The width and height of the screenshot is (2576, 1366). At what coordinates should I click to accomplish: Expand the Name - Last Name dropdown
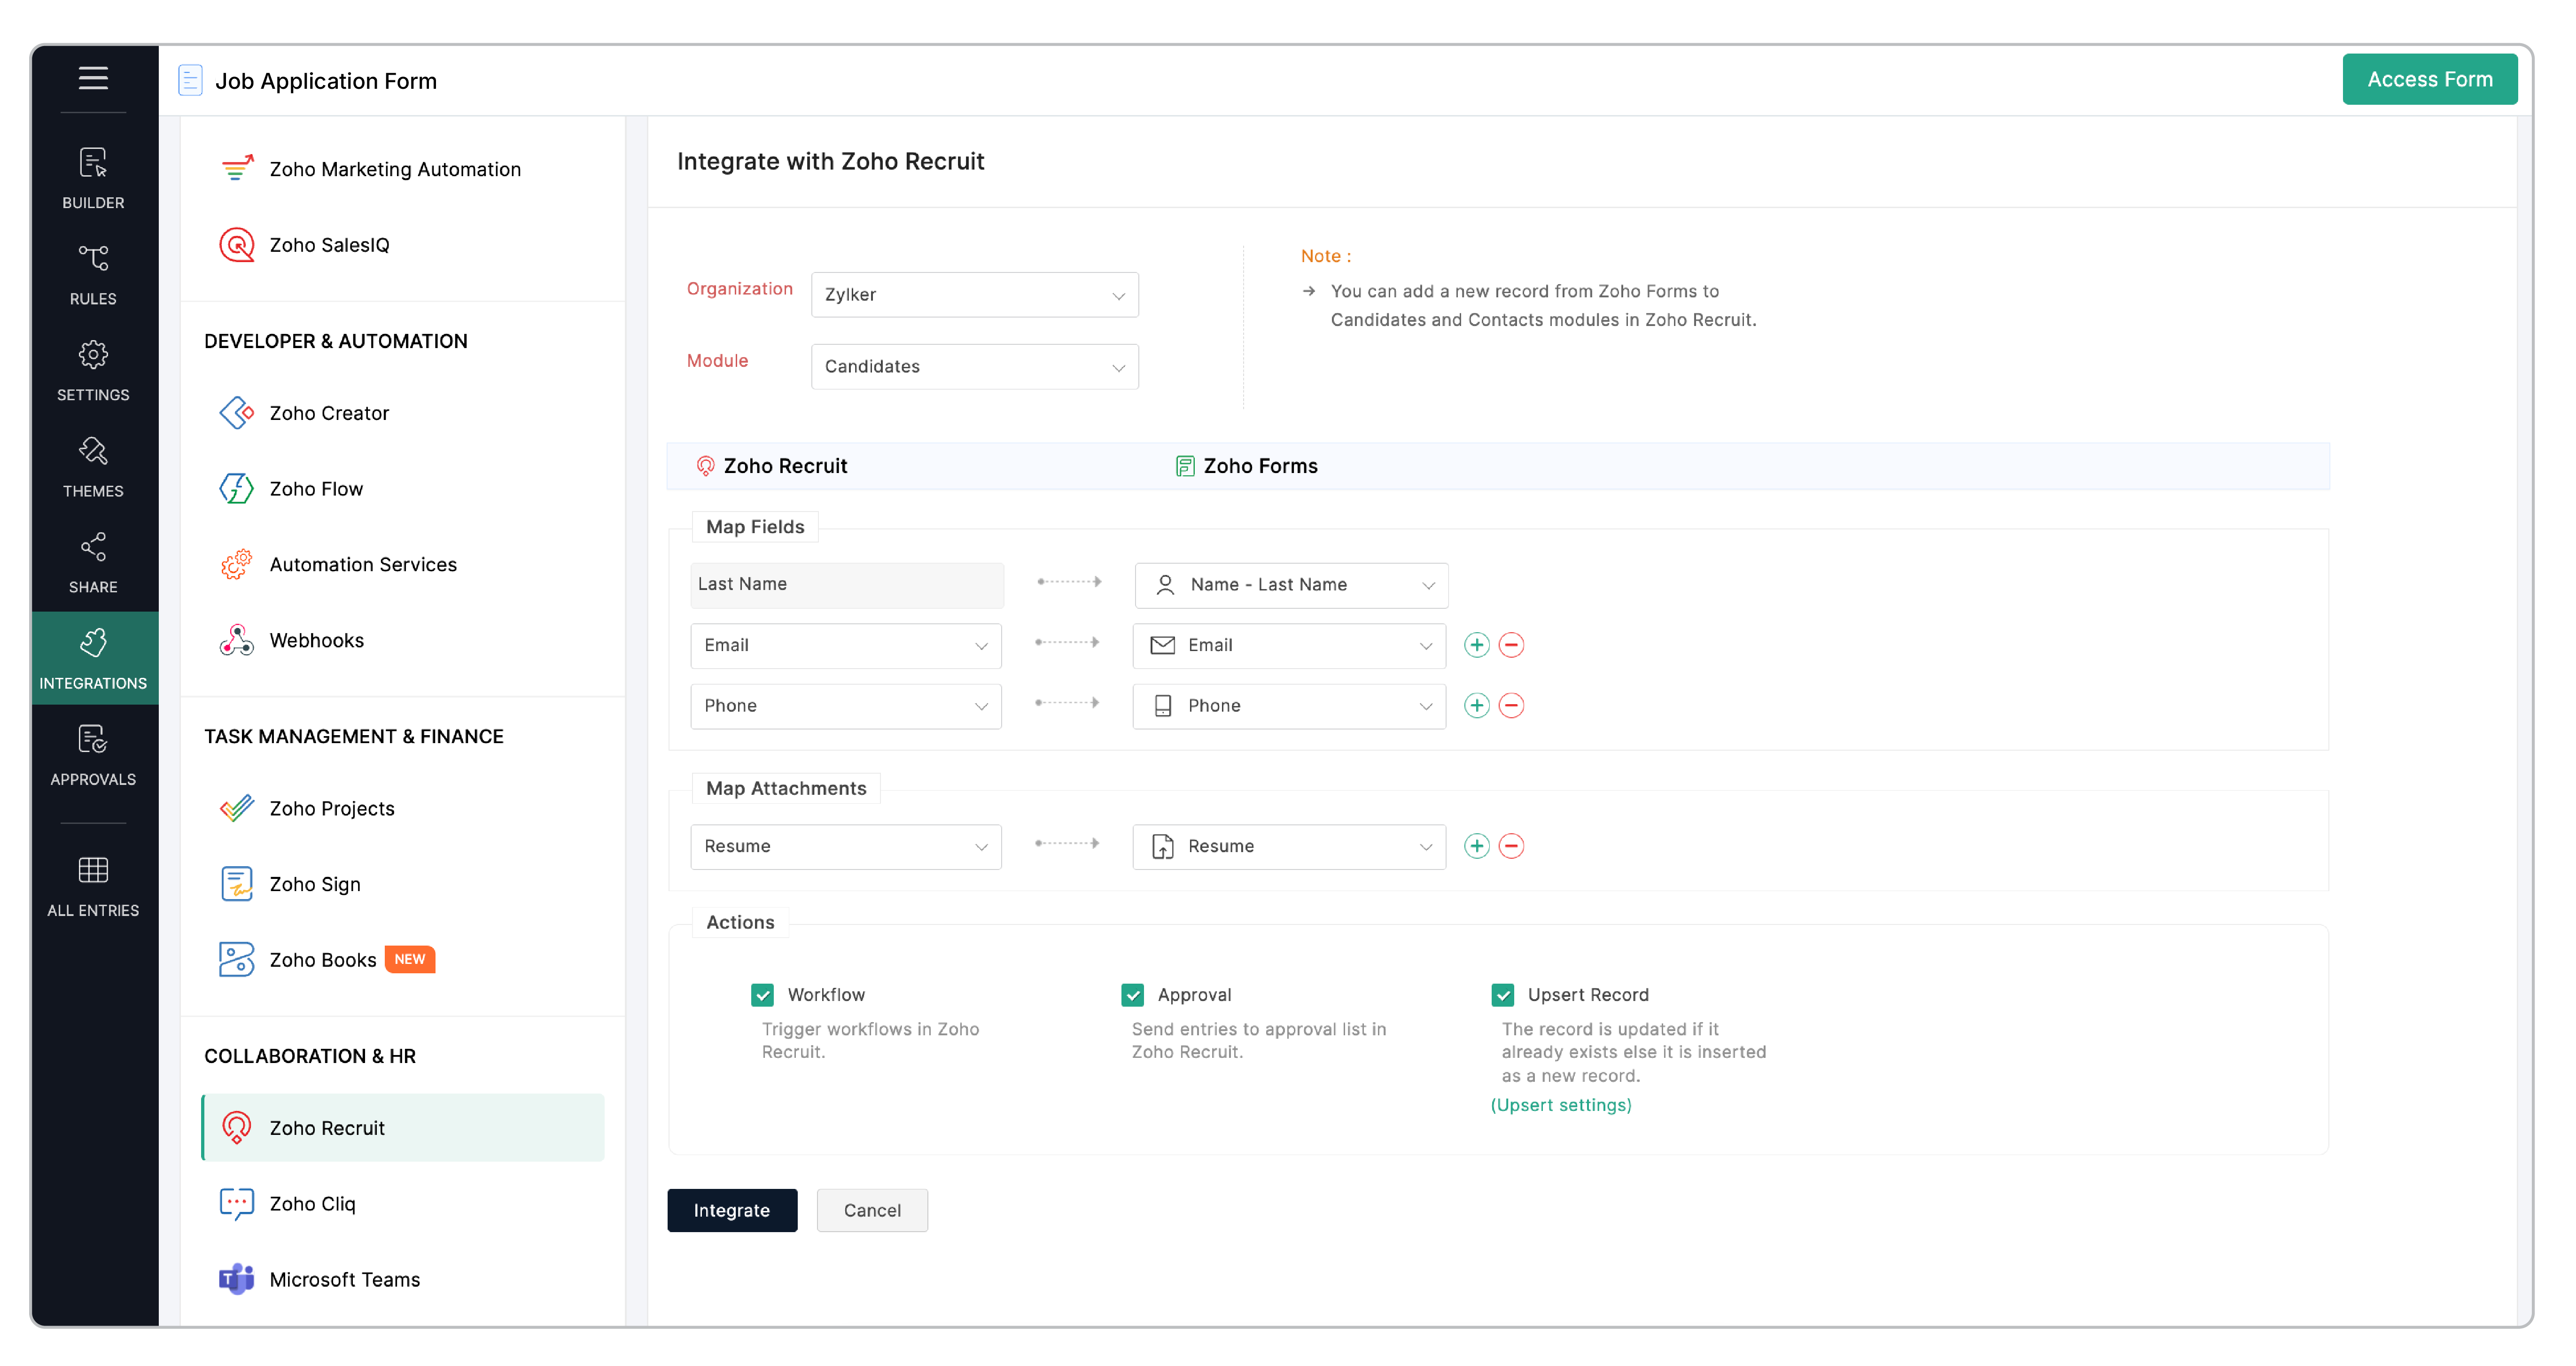(1290, 585)
